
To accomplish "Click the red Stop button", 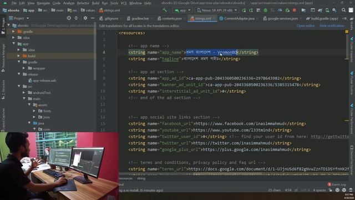I will coord(295,10).
